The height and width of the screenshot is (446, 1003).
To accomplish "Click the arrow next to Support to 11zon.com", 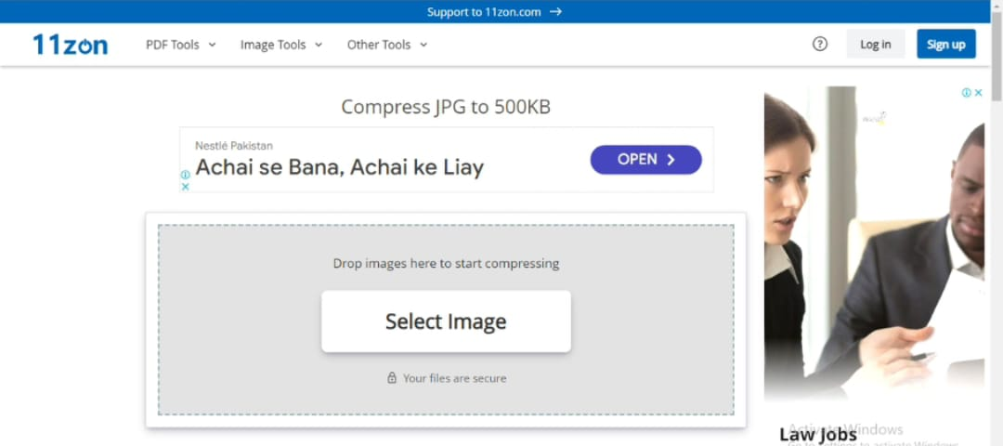I will click(x=555, y=12).
